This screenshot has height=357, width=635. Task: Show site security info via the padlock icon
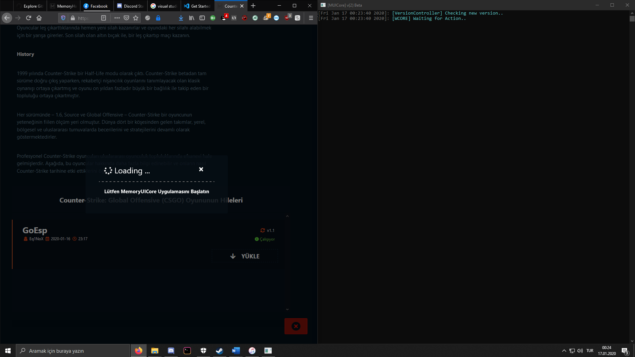[73, 18]
